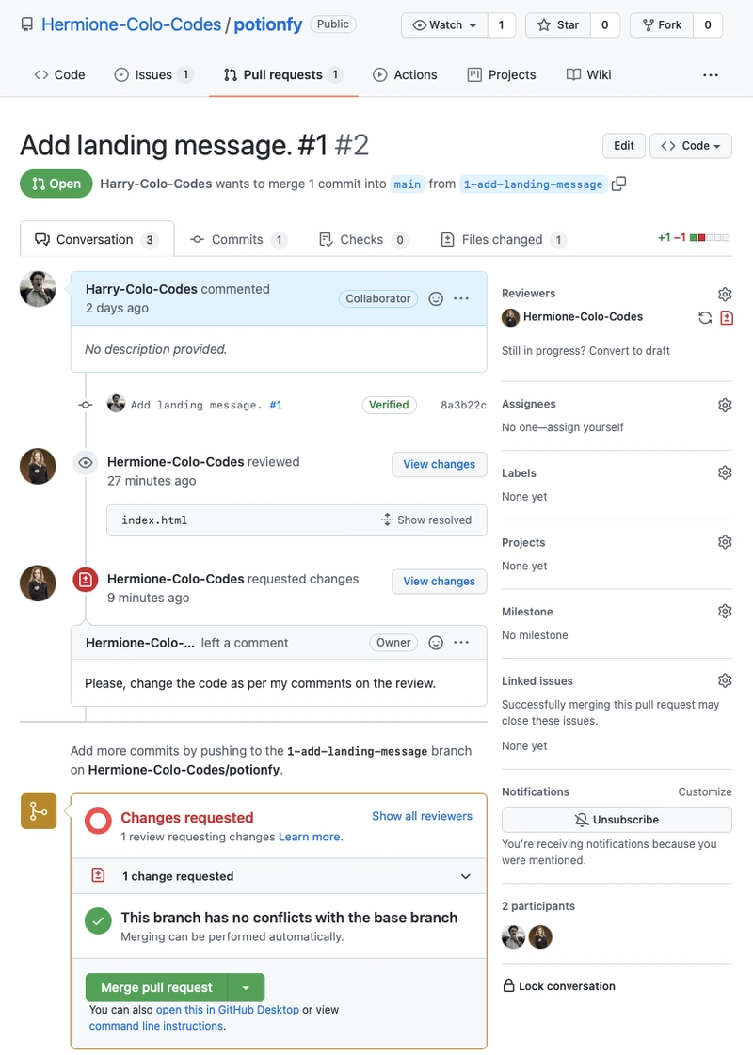Click open this in GitHub Desktop link
This screenshot has height=1055, width=753.
(228, 1010)
